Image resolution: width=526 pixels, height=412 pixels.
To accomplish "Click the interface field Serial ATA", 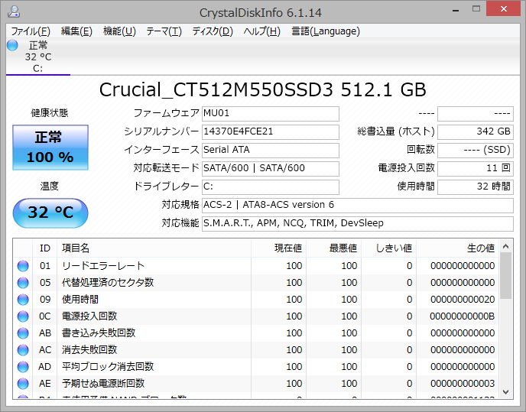I will pos(271,151).
